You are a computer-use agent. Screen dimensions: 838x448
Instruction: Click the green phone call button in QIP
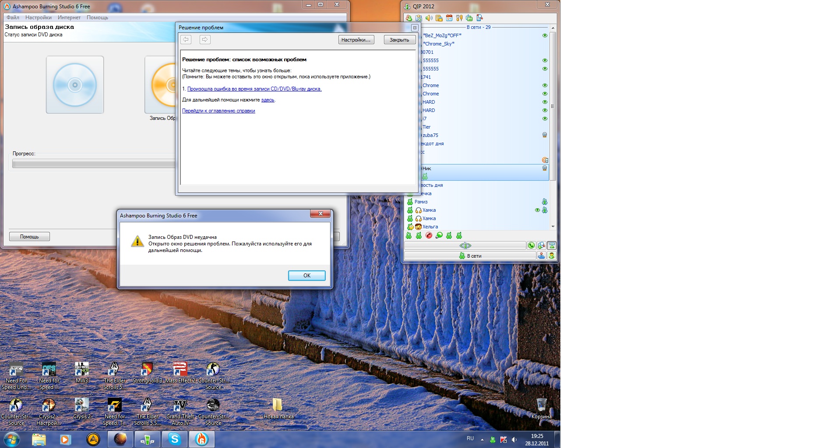coord(531,245)
